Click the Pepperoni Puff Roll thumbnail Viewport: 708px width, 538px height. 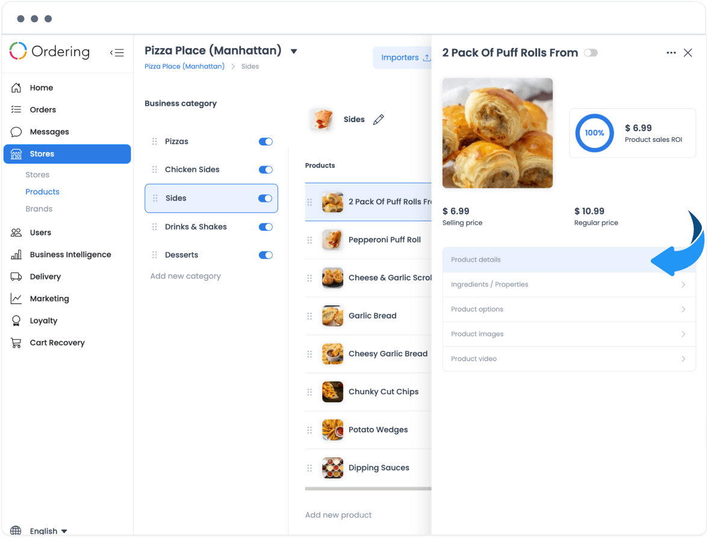[332, 240]
